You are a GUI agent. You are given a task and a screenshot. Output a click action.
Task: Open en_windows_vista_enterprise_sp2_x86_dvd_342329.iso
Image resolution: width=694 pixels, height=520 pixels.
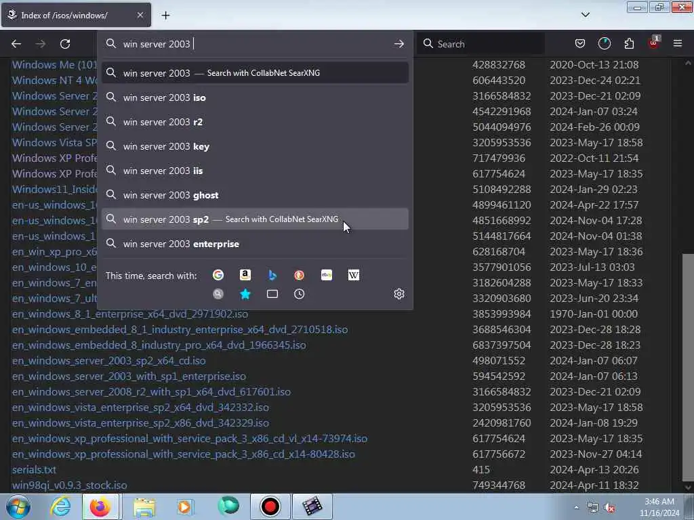140,422
